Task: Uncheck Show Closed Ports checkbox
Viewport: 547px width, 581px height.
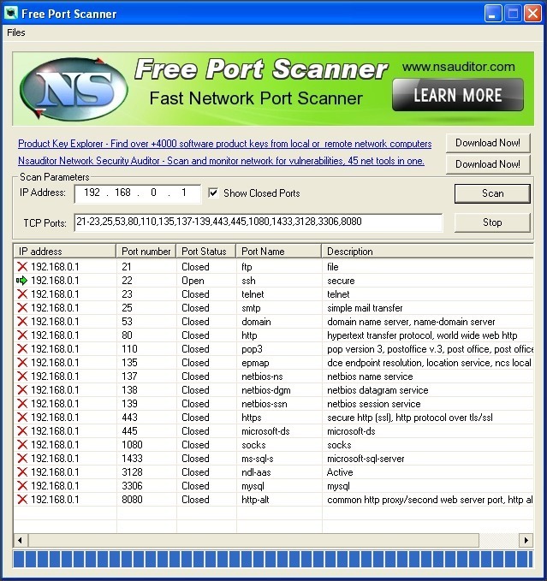Action: point(213,193)
